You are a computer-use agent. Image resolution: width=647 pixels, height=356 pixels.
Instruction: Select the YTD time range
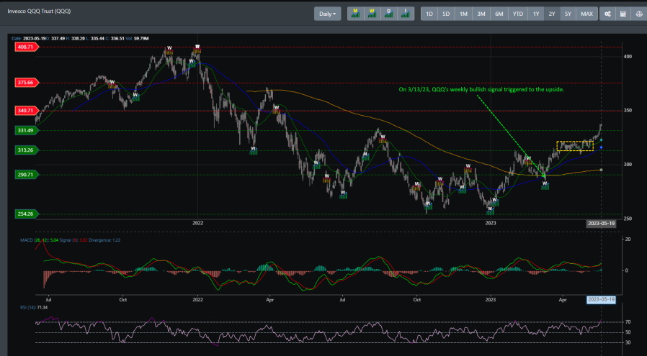(518, 14)
